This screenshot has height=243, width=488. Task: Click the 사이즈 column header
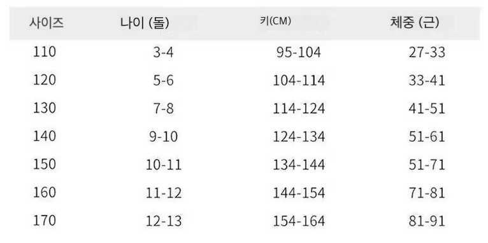point(47,24)
